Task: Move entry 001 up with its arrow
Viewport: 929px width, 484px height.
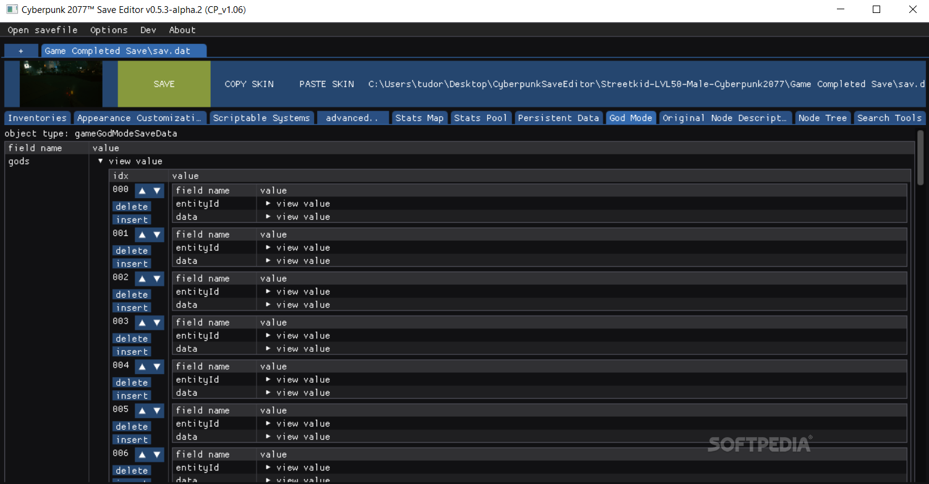Action: [142, 235]
